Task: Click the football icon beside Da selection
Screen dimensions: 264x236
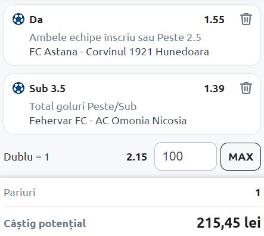Action: [x=18, y=19]
